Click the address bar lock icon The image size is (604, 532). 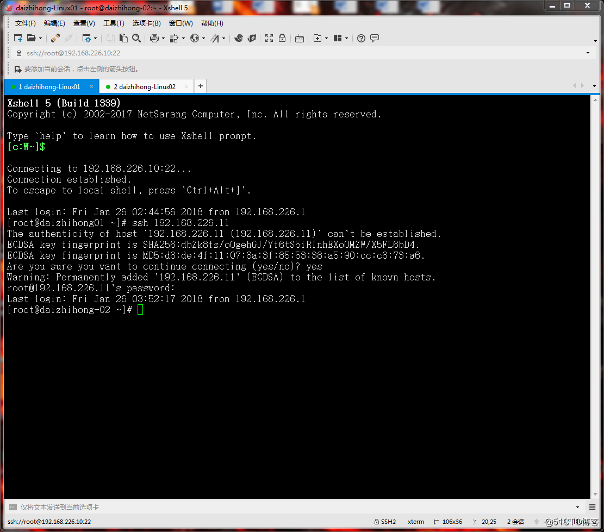click(19, 53)
